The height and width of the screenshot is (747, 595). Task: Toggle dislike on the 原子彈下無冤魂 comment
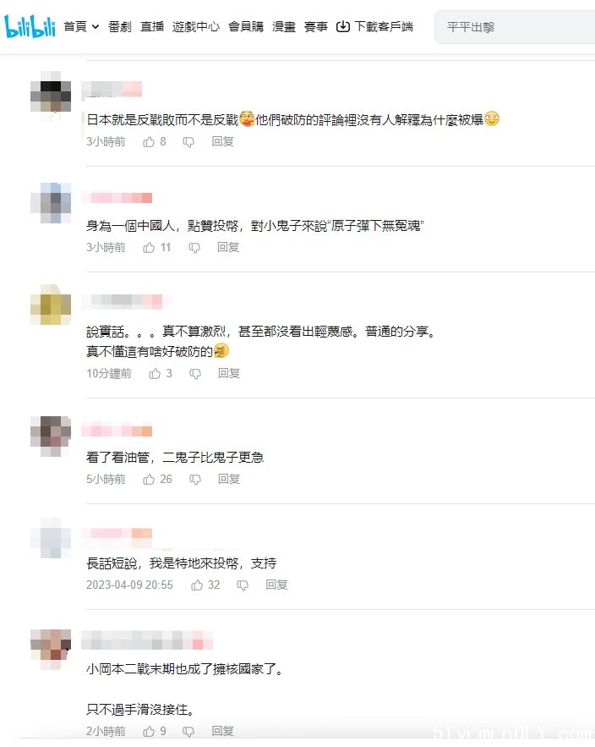194,248
